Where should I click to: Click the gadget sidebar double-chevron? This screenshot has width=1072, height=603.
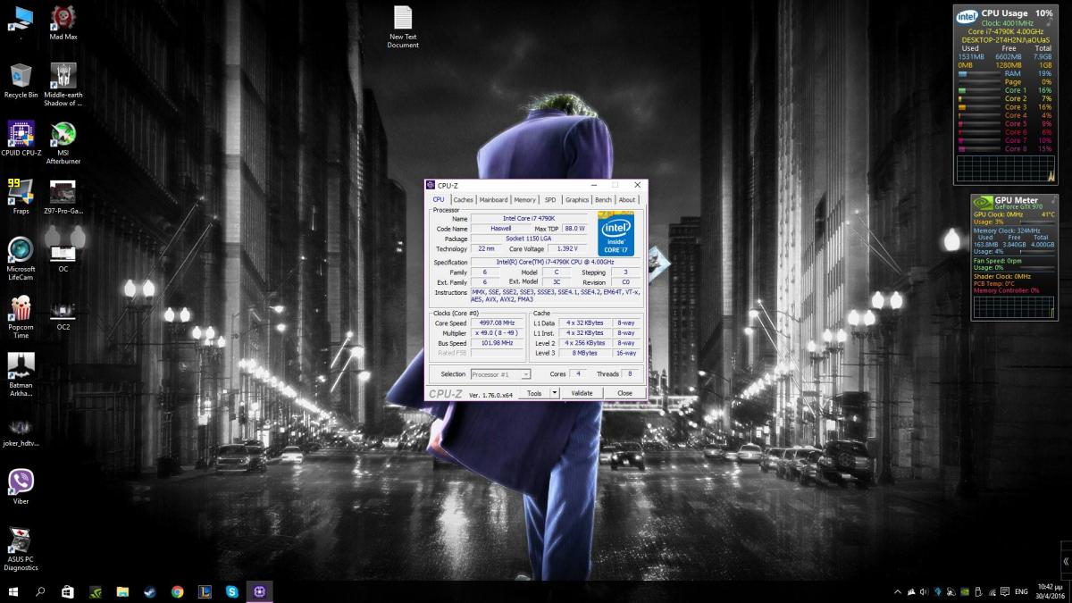click(x=1065, y=561)
